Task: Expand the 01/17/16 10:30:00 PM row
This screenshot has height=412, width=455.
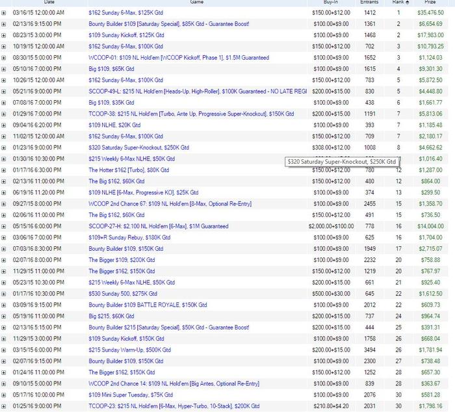Action: click(3, 294)
